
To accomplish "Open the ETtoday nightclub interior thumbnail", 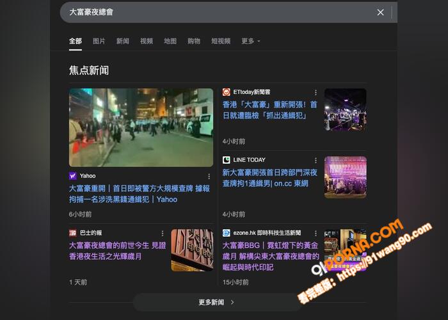I will pyautogui.click(x=345, y=109).
